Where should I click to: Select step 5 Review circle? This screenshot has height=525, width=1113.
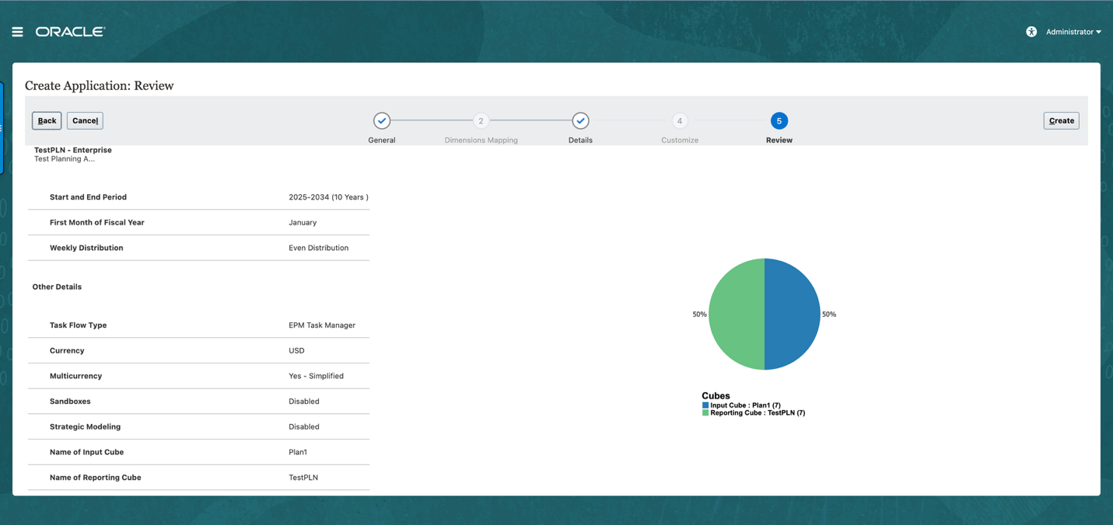coord(779,120)
